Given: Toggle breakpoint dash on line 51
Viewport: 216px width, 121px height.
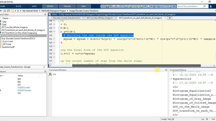Looking at the screenshot, I should tap(54, 39).
